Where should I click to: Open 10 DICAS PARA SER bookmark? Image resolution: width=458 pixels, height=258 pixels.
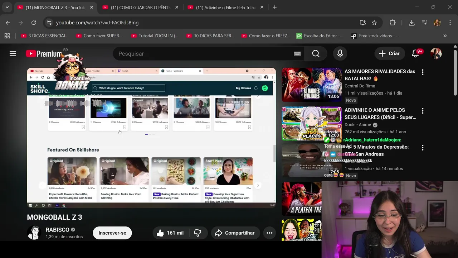pyautogui.click(x=210, y=36)
